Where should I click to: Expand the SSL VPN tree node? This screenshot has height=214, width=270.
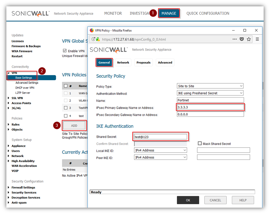click(9, 98)
